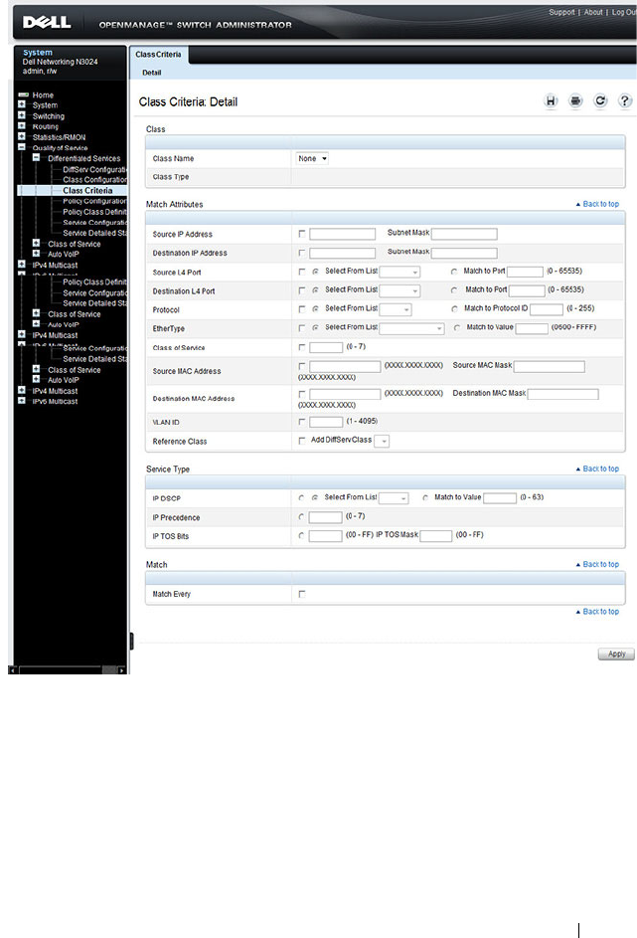Select the IP TOS Bits radio button
This screenshot has height=938, width=637.
(301, 535)
